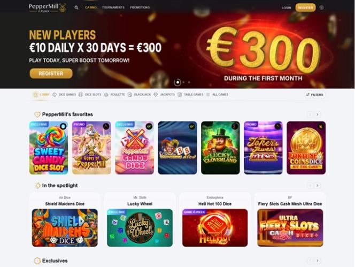This screenshot has width=355, height=267.
Task: Open the Filters panel
Action: [x=315, y=95]
